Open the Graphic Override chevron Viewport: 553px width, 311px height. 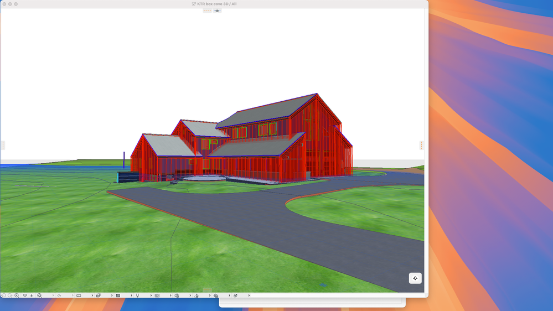coord(190,296)
